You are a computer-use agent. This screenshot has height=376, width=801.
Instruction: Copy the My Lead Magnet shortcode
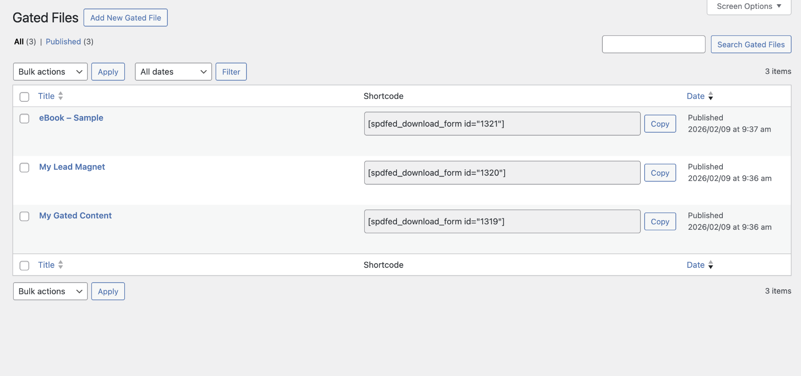coord(660,173)
